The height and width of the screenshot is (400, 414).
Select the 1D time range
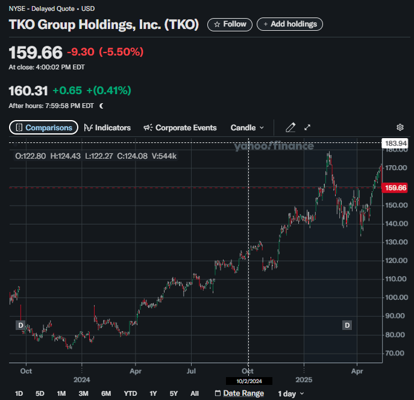click(19, 393)
